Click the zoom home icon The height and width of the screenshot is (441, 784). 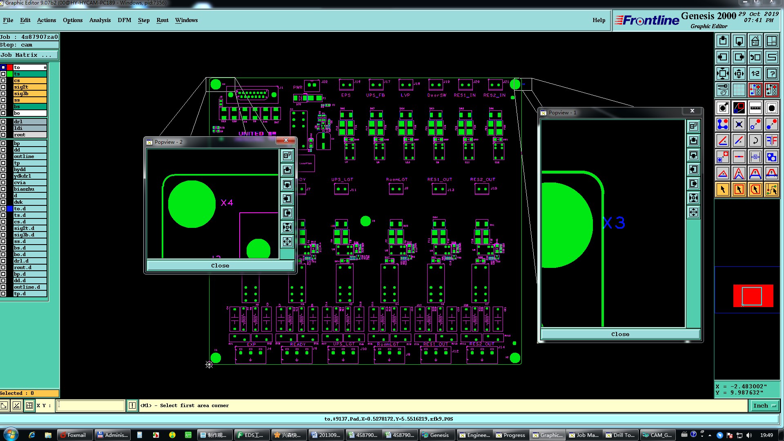pos(755,41)
